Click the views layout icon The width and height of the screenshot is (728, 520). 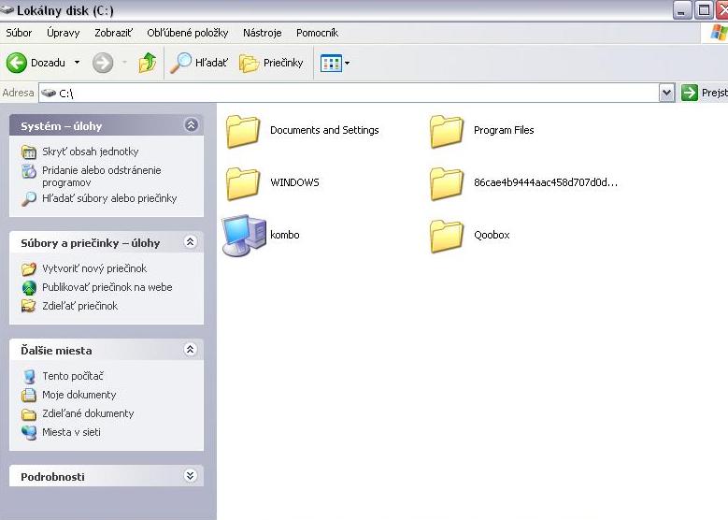331,64
